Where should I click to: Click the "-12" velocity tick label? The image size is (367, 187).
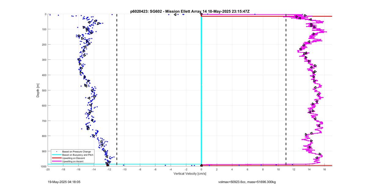click(x=109, y=169)
